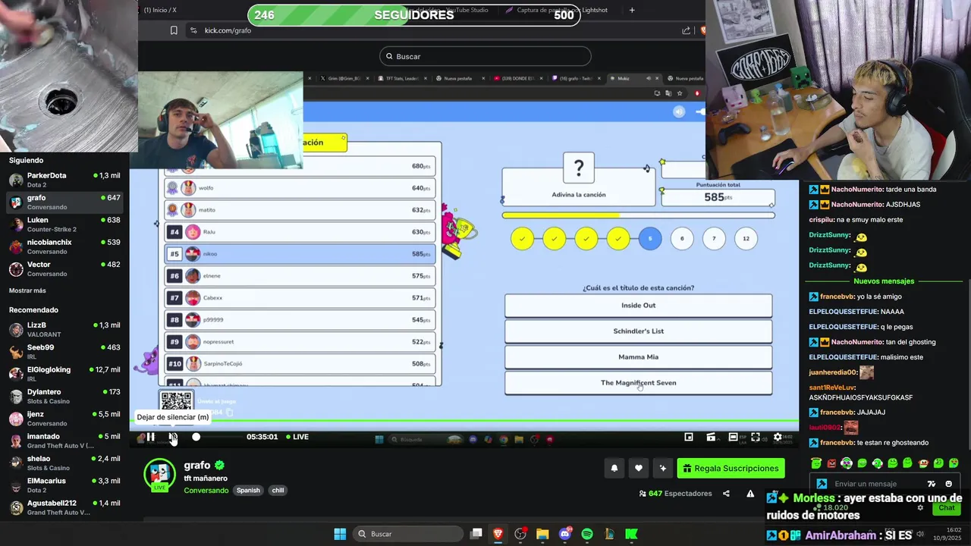This screenshot has width=971, height=546.
Task: Open Luken channel in sidebar
Action: point(64,224)
